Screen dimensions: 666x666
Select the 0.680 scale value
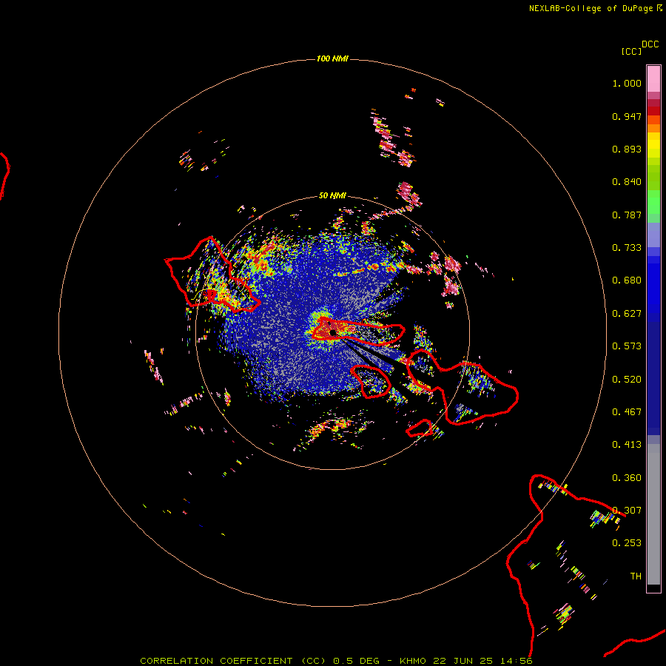[627, 280]
